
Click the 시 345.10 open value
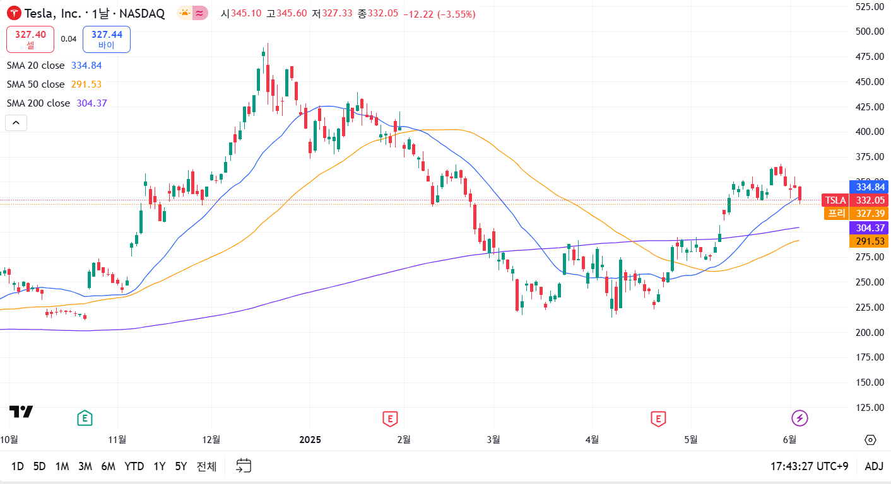coord(241,14)
